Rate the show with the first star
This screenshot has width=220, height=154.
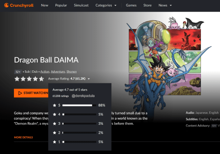pos(17,79)
